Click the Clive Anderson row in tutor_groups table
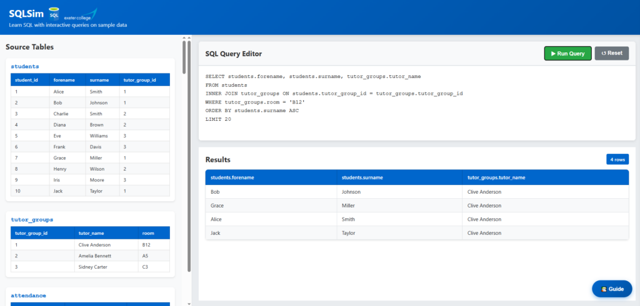The width and height of the screenshot is (640, 306). (90, 245)
